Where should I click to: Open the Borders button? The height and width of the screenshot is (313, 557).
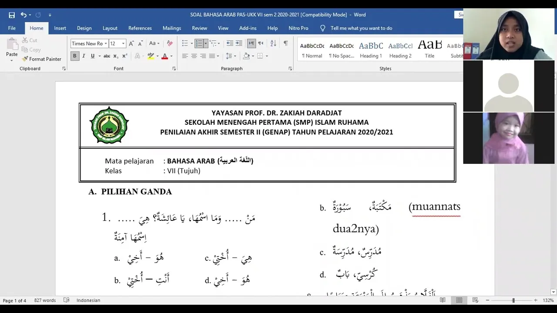(x=260, y=56)
